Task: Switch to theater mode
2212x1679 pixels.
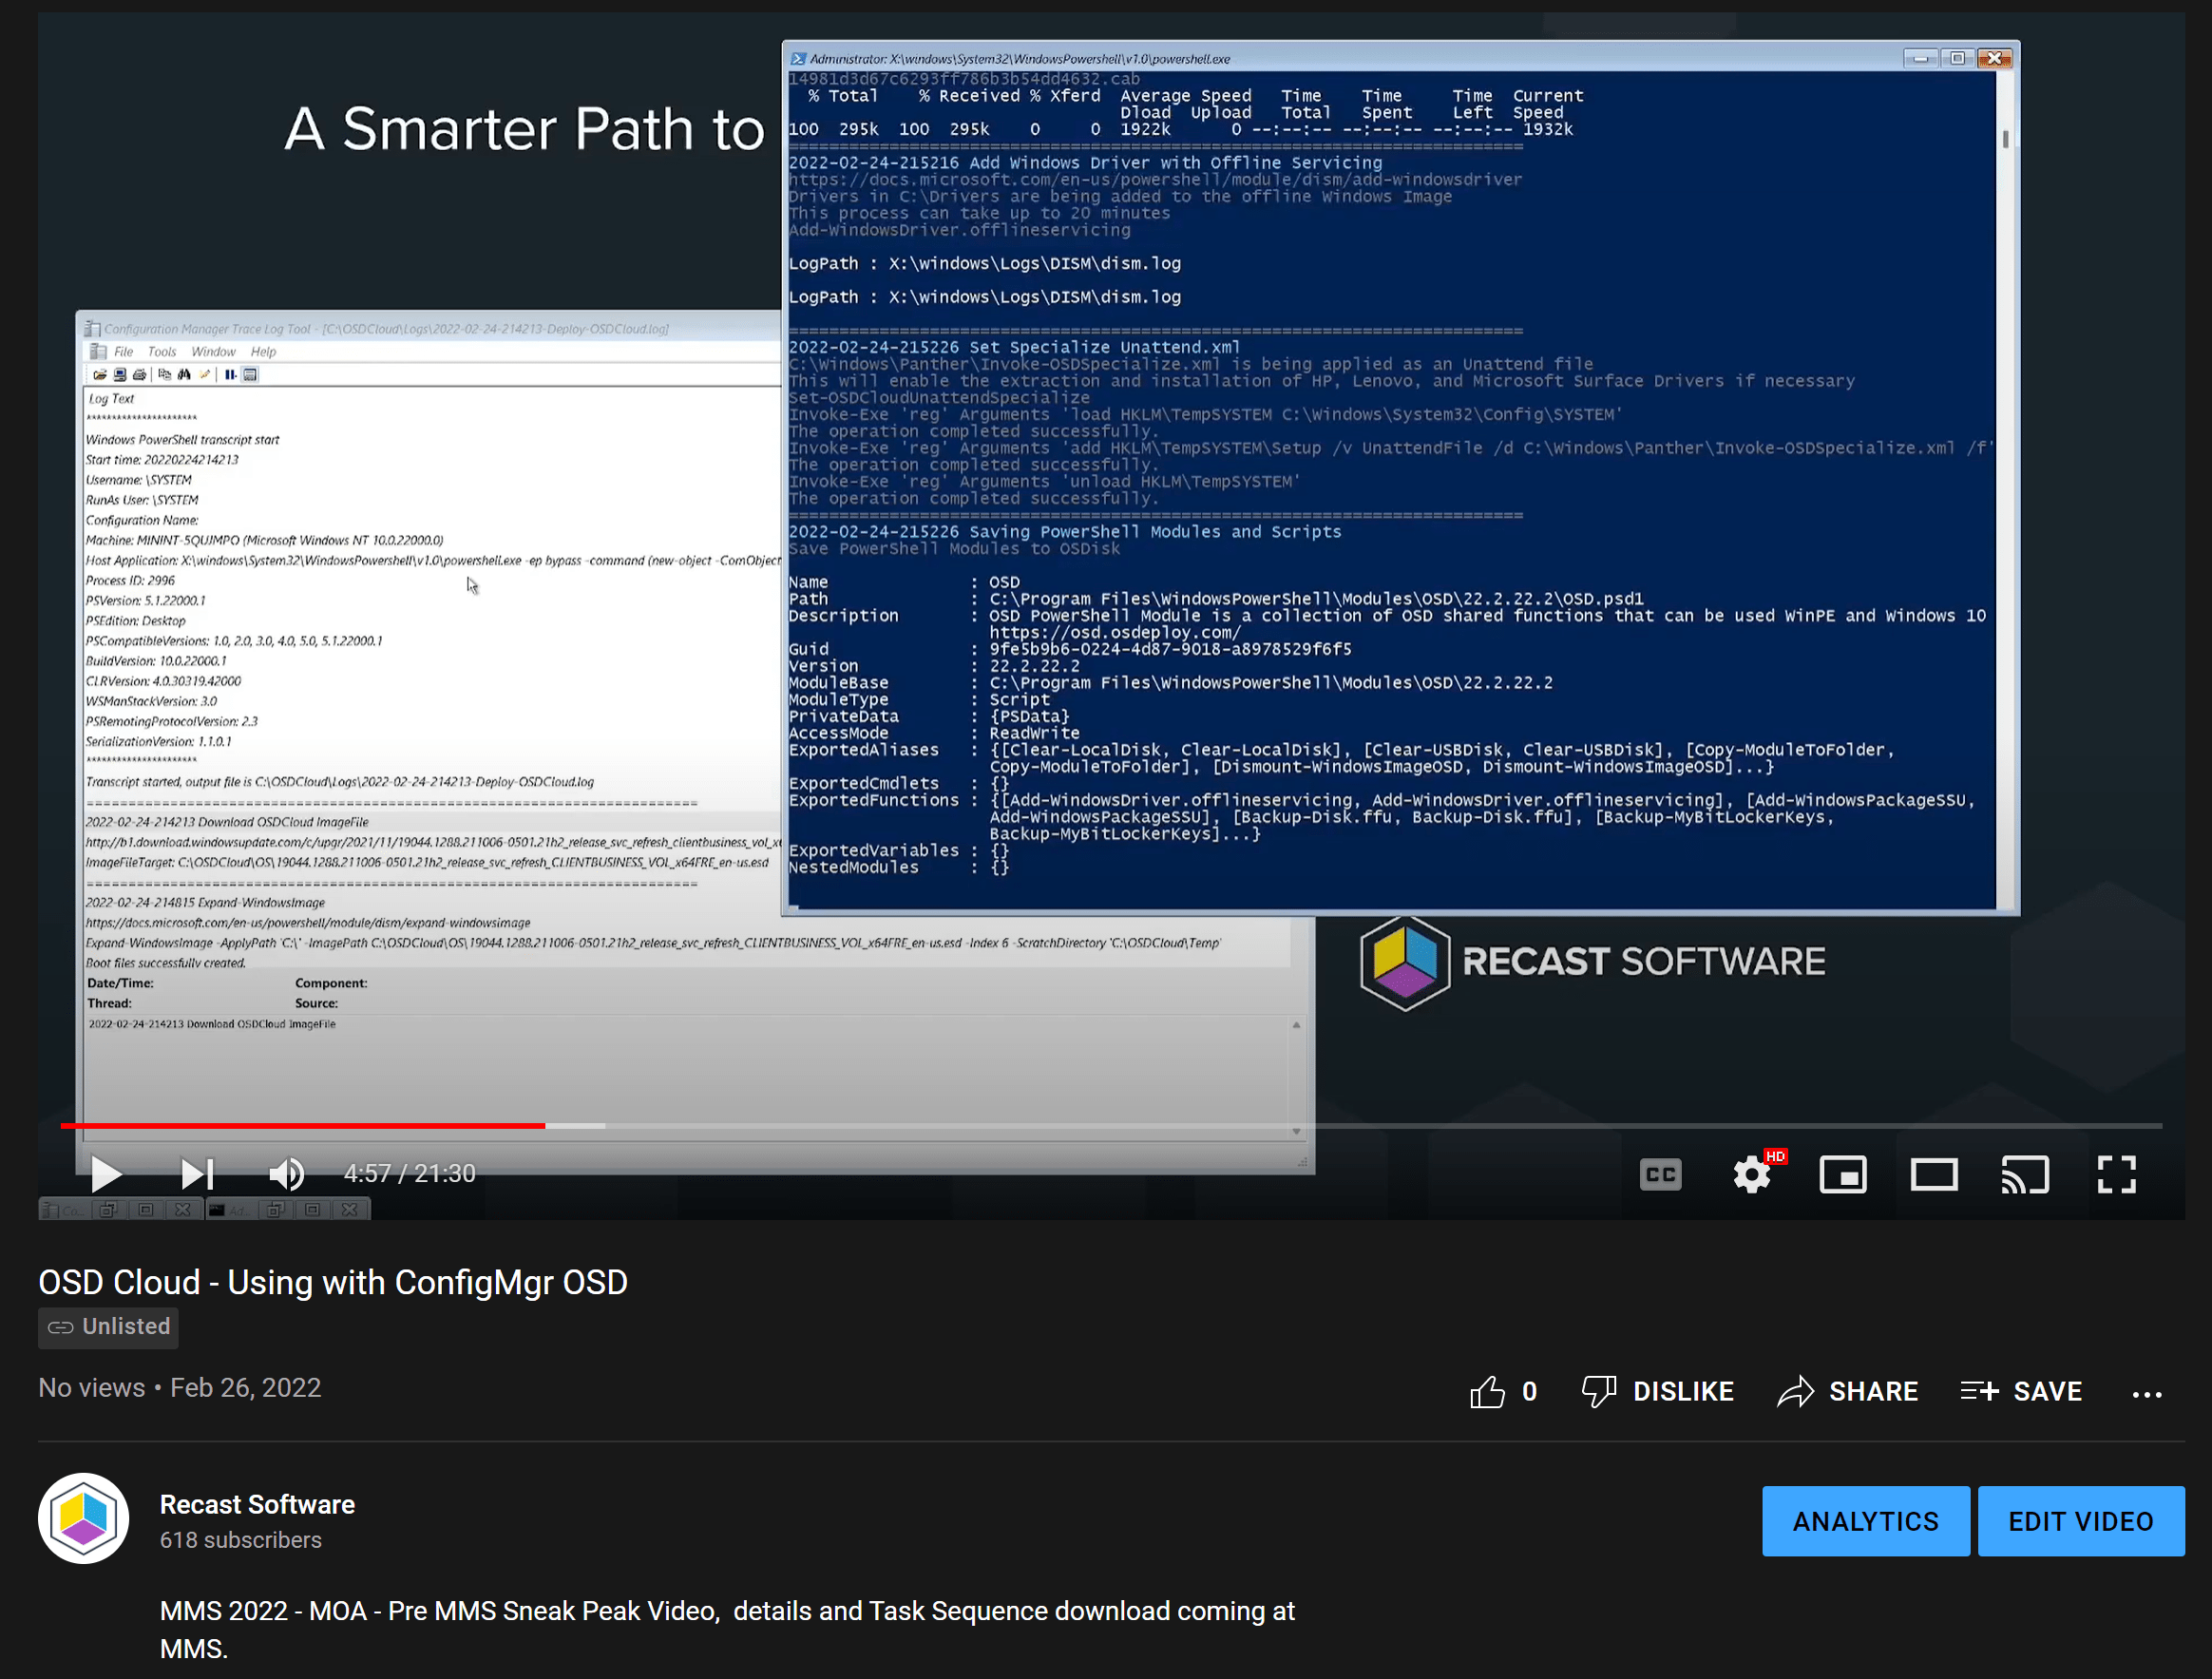Action: [x=1933, y=1174]
